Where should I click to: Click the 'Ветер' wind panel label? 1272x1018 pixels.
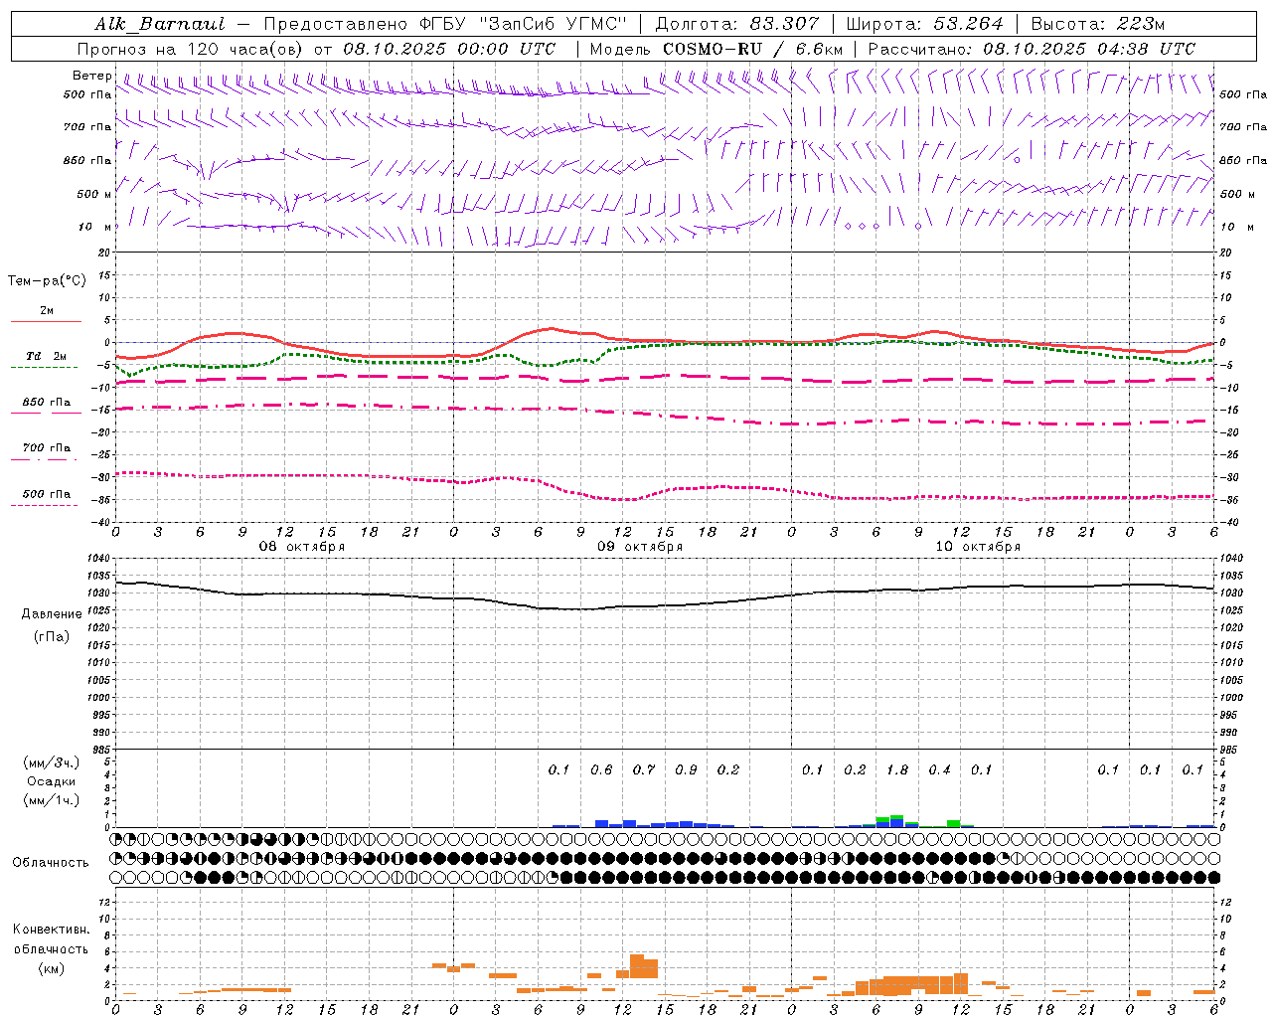tap(91, 76)
